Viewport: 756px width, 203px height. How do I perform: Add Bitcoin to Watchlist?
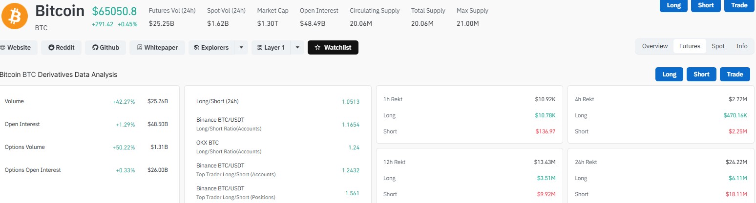(333, 47)
